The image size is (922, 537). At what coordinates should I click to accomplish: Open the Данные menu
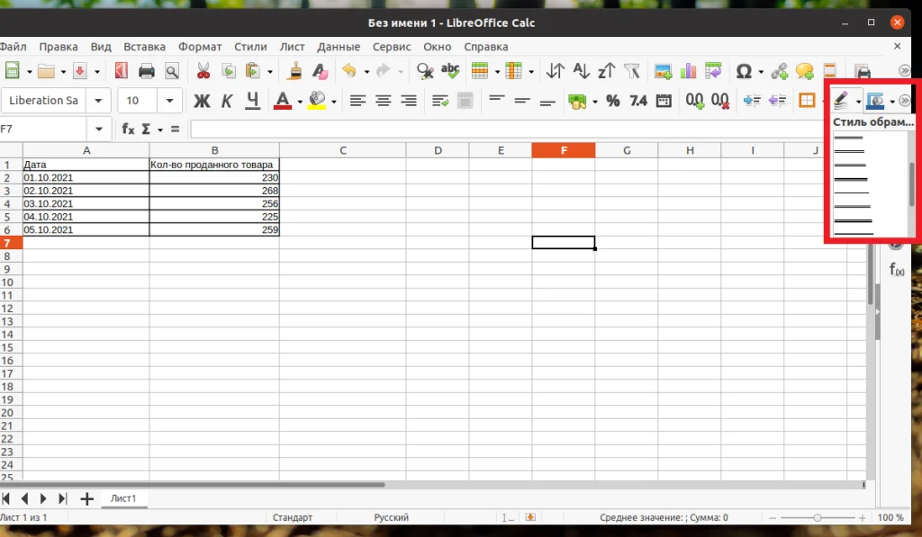point(338,46)
